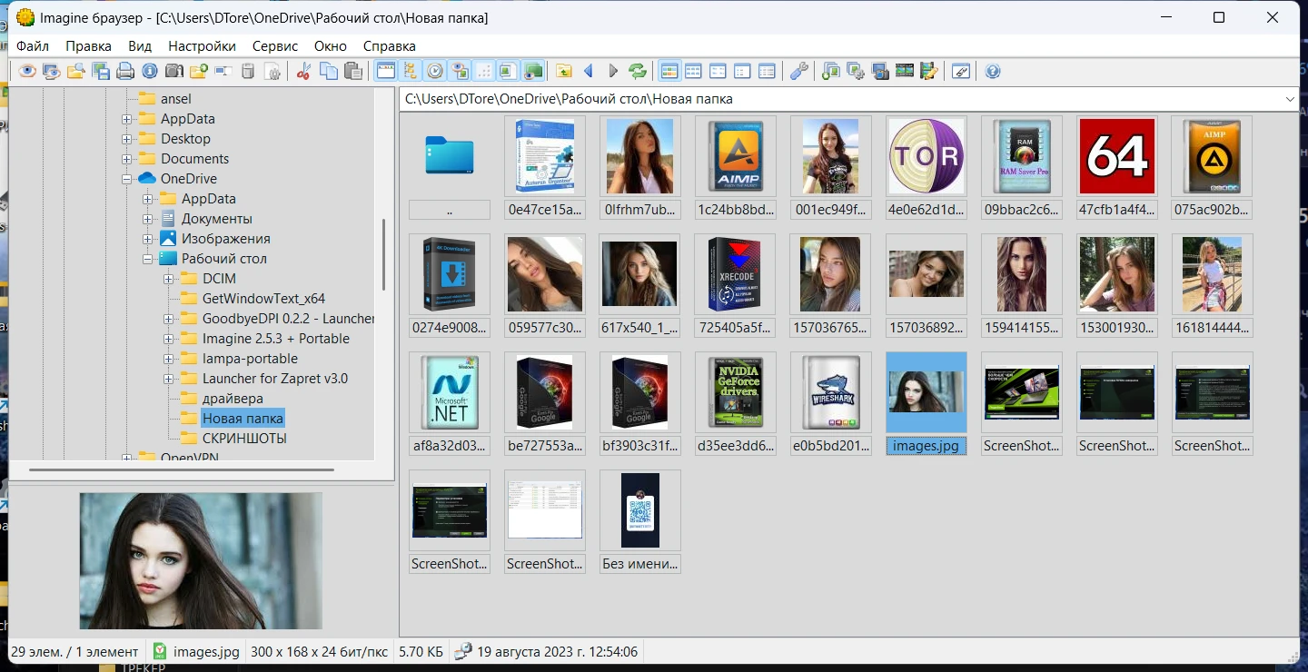Click the blue info circle icon
This screenshot has width=1308, height=672.
(x=150, y=71)
